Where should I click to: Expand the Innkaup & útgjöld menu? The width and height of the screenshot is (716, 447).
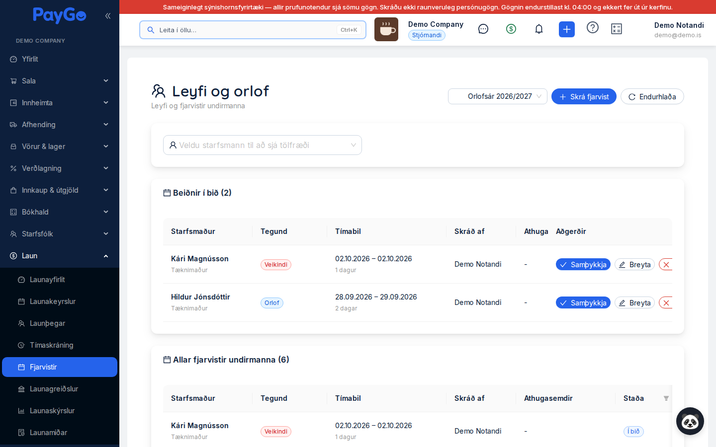(x=60, y=190)
